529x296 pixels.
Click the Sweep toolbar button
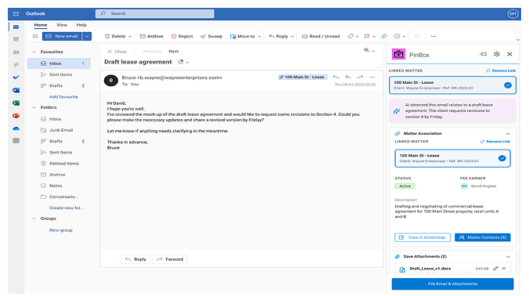pyautogui.click(x=211, y=36)
